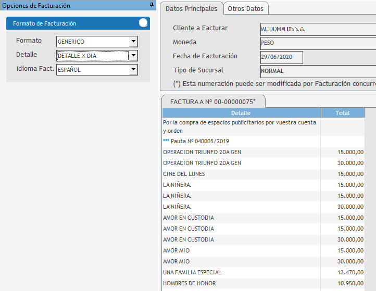376x291 pixels.
Task: Click the Total column header
Action: (343, 113)
